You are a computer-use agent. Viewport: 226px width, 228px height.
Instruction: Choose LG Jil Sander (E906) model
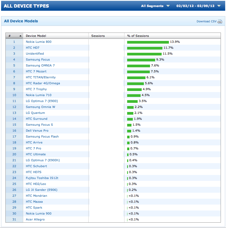point(41,190)
